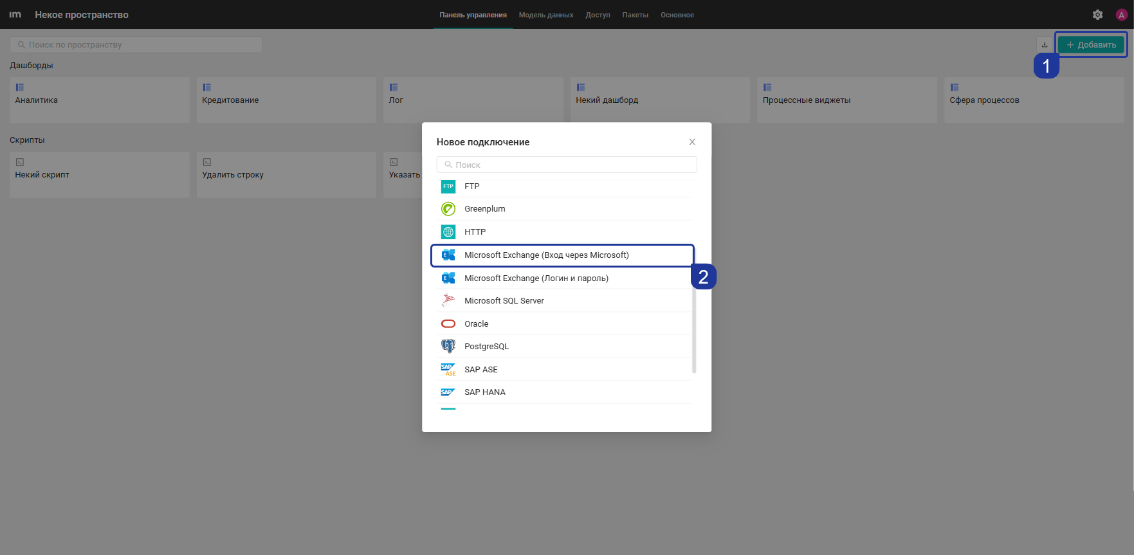Select the FTP connection label
This screenshot has width=1134, height=555.
[472, 187]
